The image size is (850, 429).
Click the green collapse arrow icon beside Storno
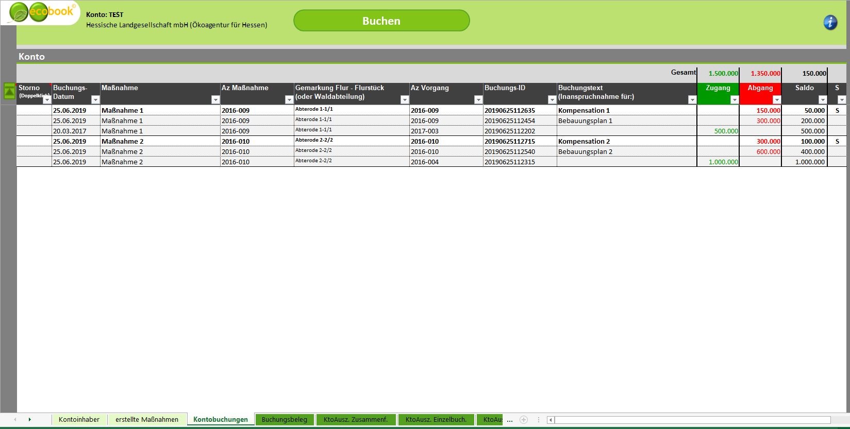click(9, 91)
